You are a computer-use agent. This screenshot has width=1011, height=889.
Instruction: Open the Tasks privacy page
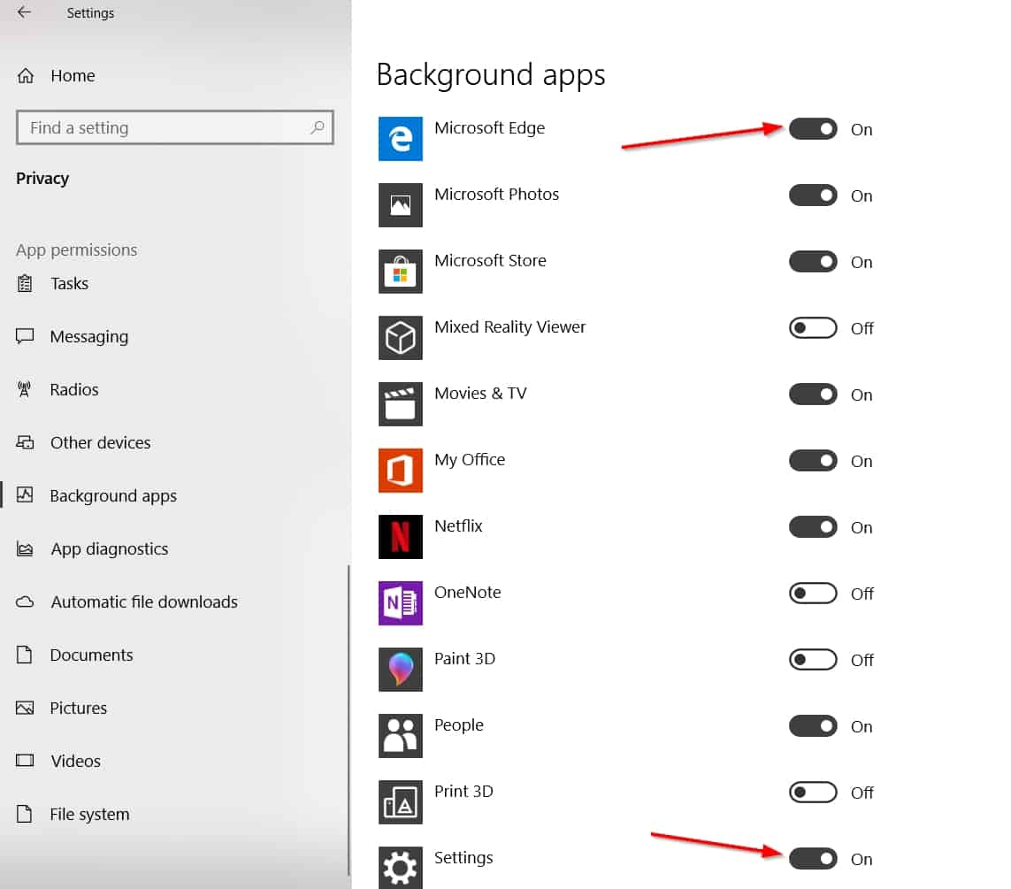(x=70, y=283)
